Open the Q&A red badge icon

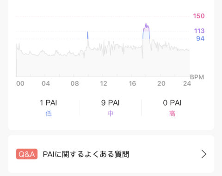[x=27, y=154]
